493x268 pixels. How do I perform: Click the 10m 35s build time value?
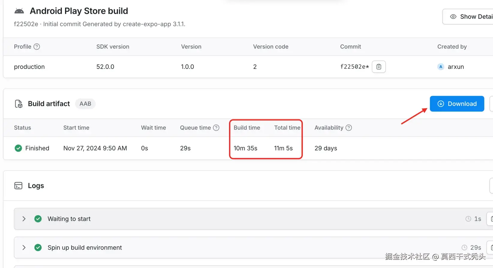[246, 148]
